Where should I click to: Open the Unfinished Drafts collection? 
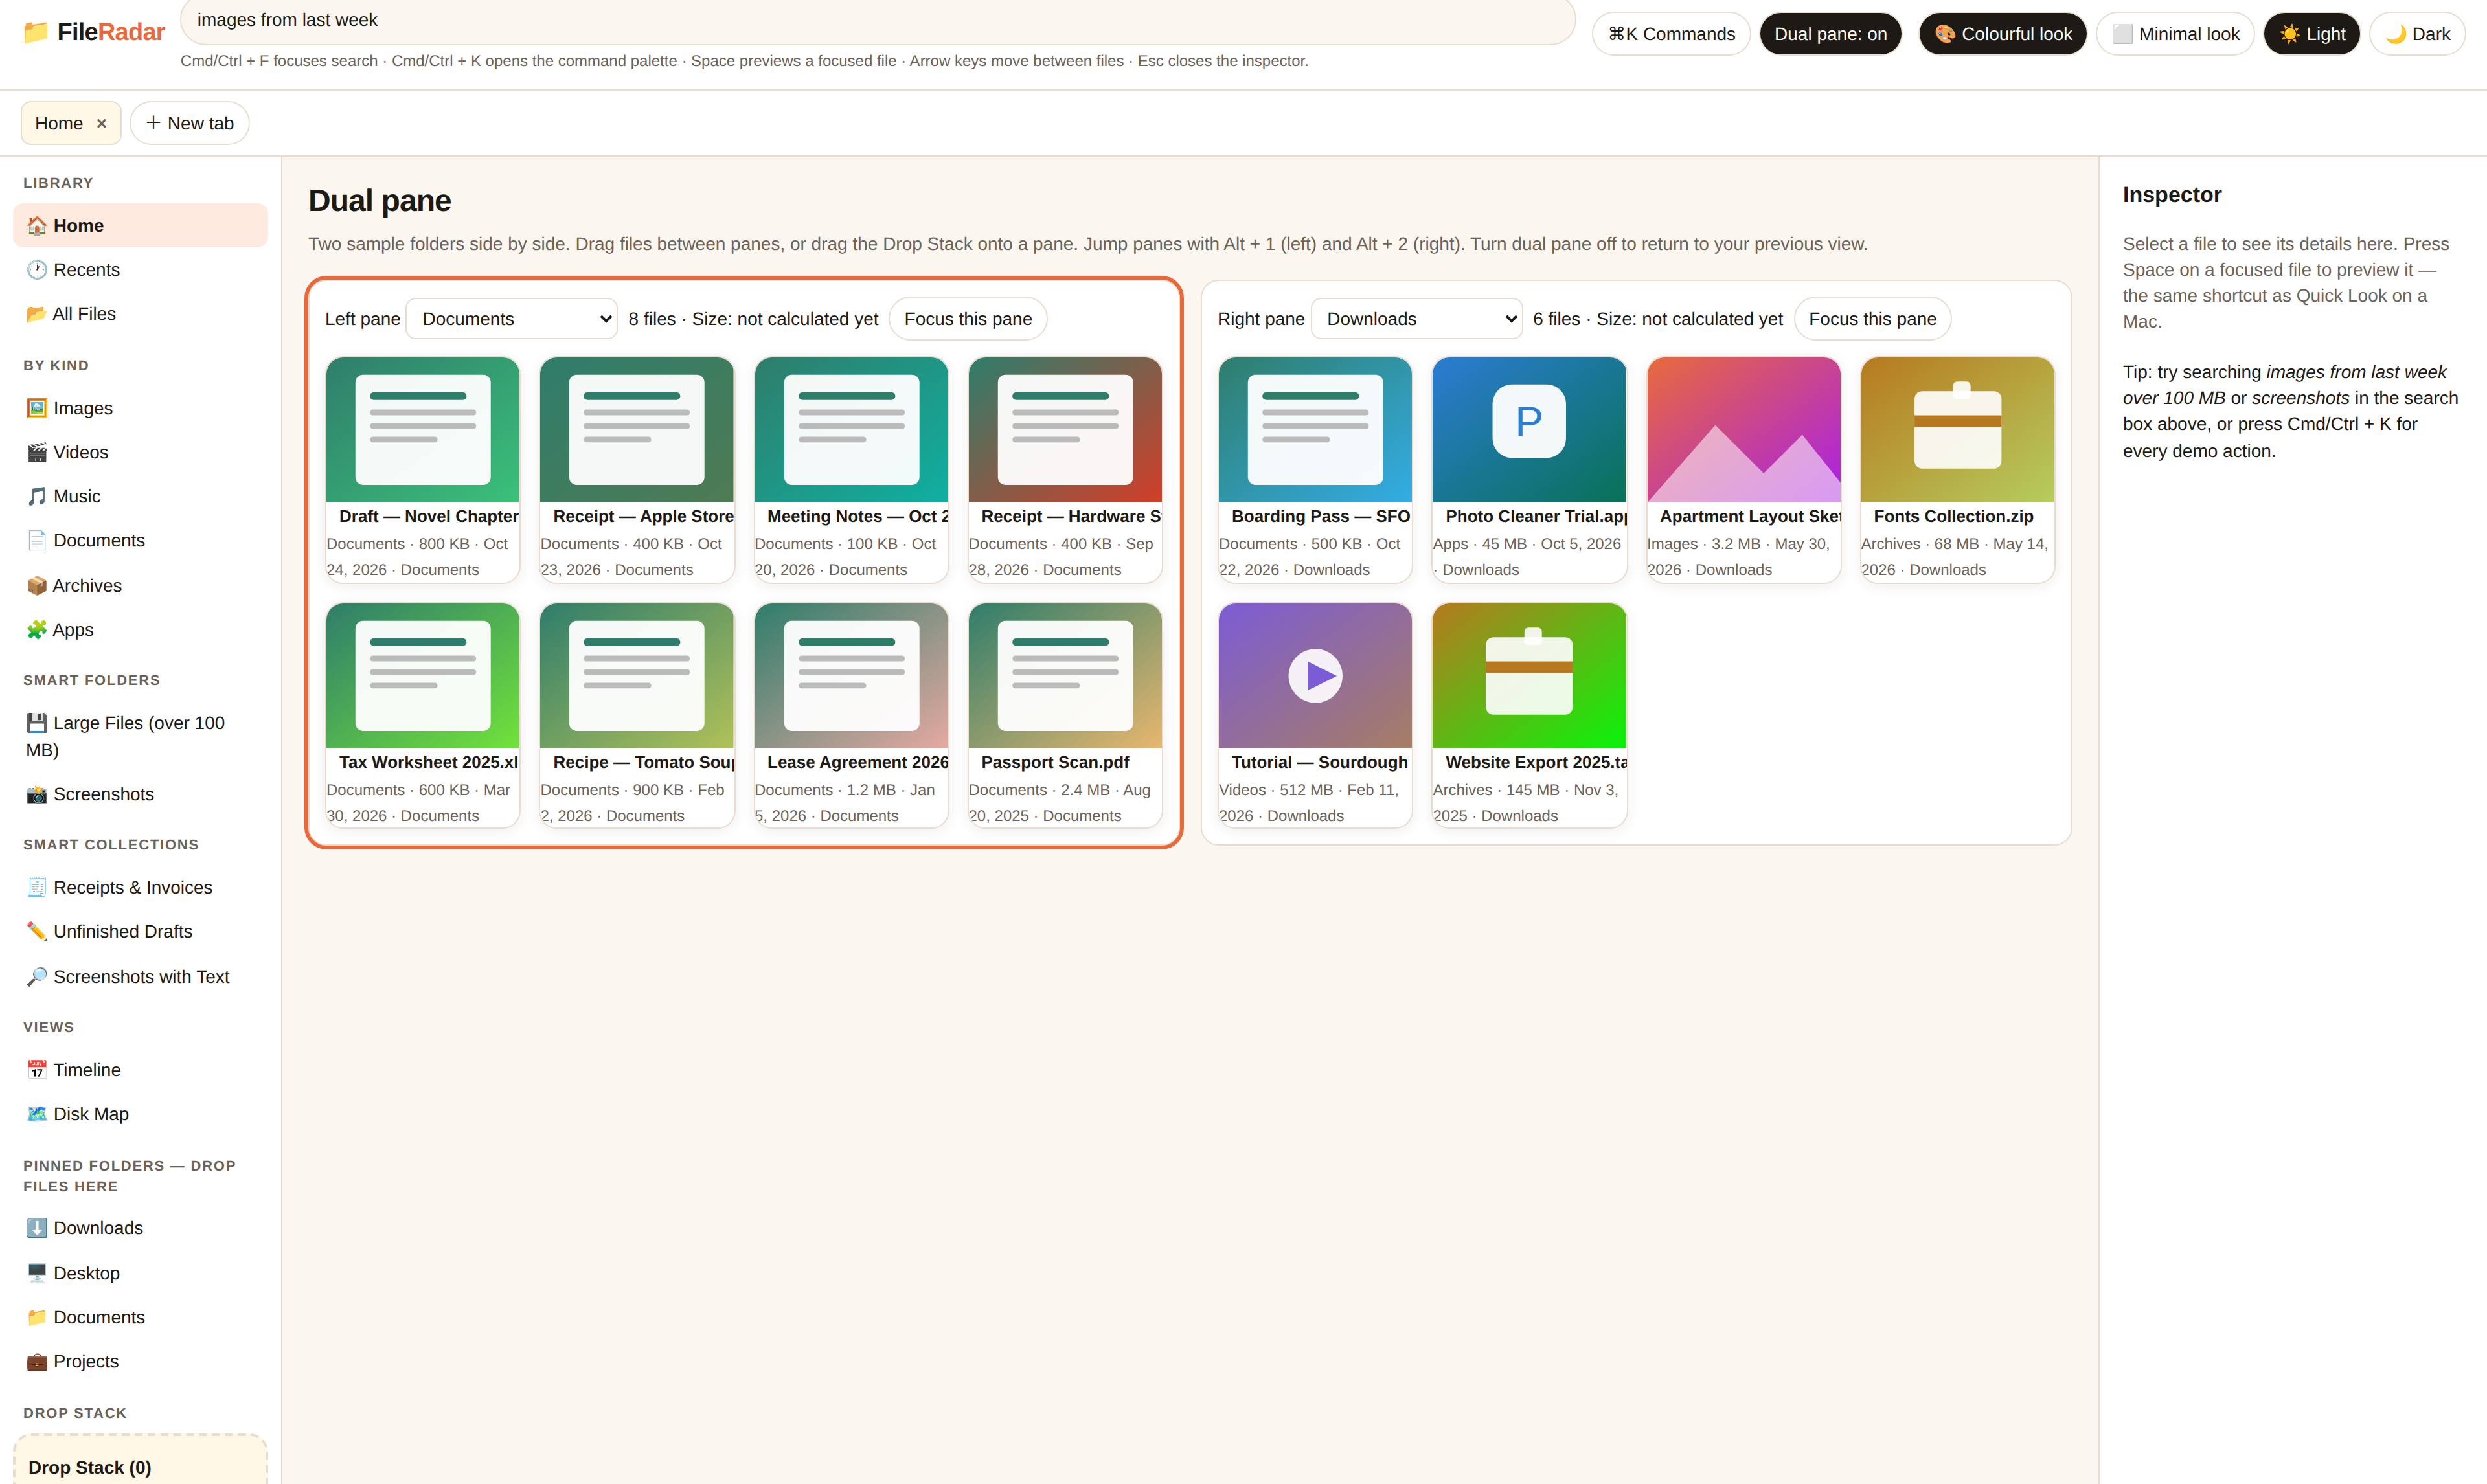140,931
